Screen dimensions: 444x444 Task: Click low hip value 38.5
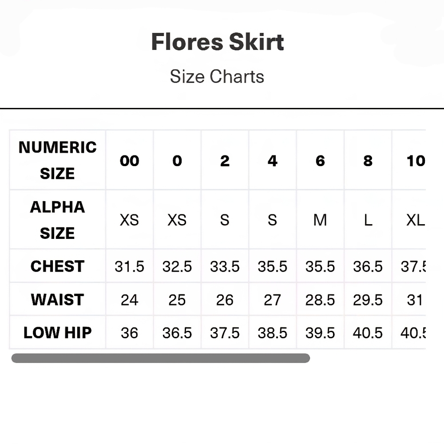click(x=273, y=333)
